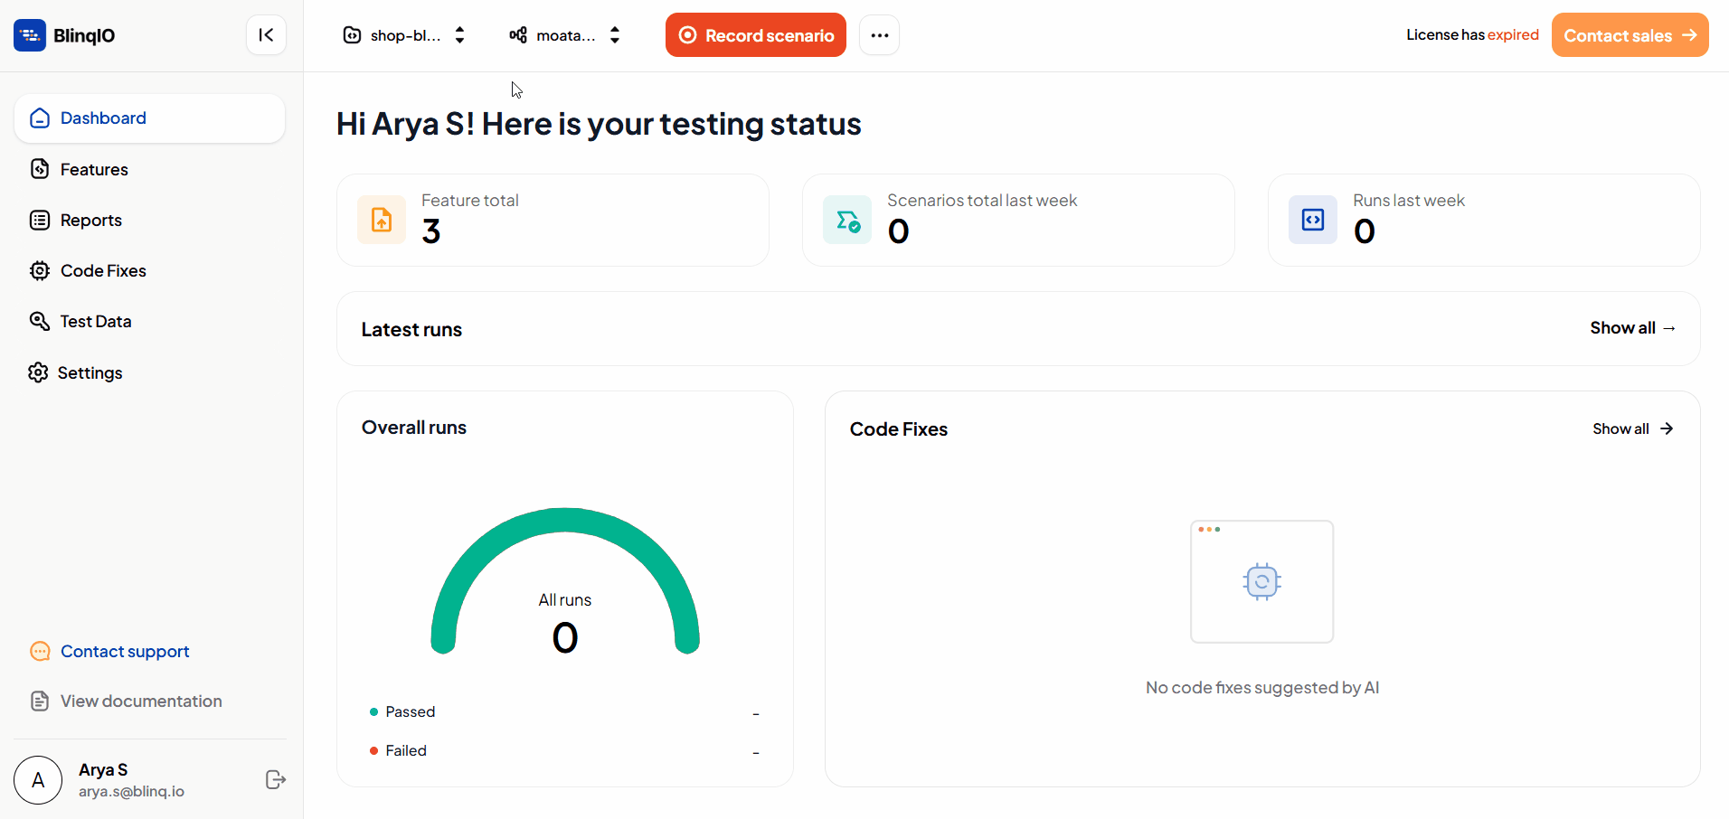Click the View documentation page icon
The height and width of the screenshot is (819, 1729).
point(40,701)
